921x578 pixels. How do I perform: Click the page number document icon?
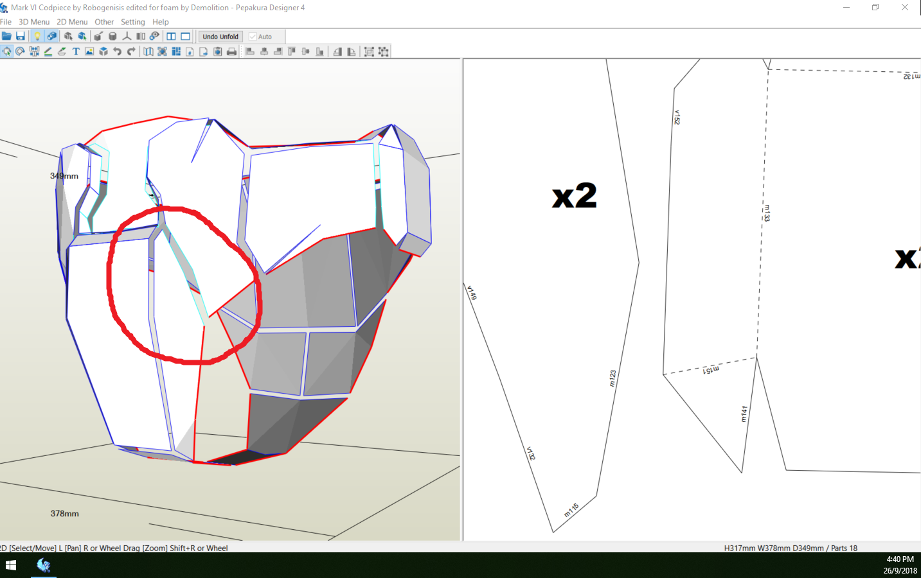click(x=190, y=51)
